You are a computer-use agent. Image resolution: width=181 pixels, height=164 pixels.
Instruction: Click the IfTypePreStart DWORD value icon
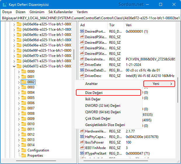pyautogui.click(x=82, y=153)
